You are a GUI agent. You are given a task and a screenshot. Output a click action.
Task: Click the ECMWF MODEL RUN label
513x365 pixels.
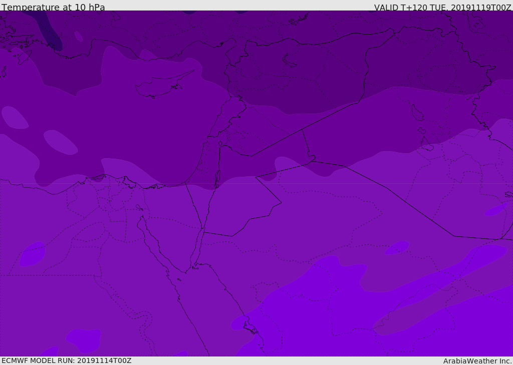66,360
